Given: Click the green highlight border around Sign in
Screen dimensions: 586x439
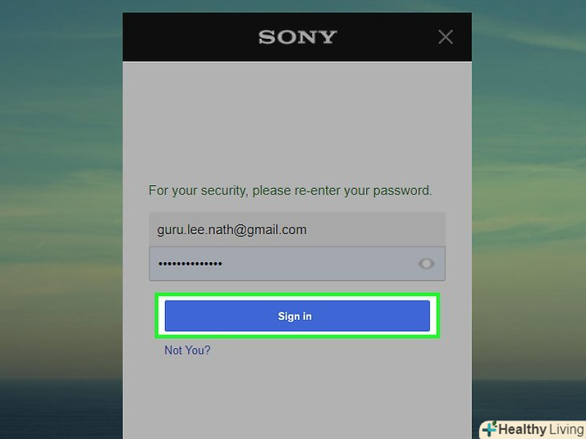Looking at the screenshot, I should tap(297, 295).
